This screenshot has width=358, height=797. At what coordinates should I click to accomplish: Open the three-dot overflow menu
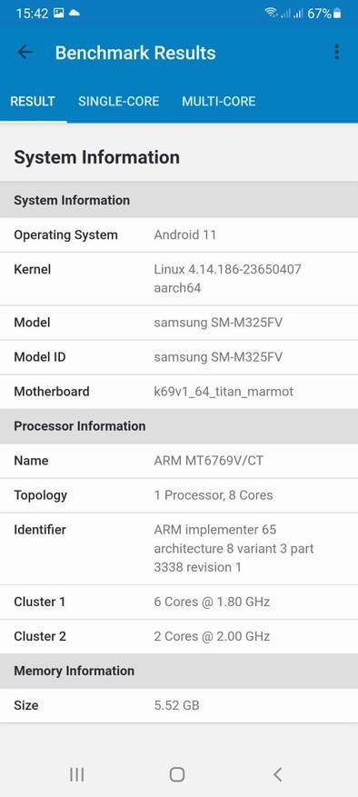(x=336, y=53)
